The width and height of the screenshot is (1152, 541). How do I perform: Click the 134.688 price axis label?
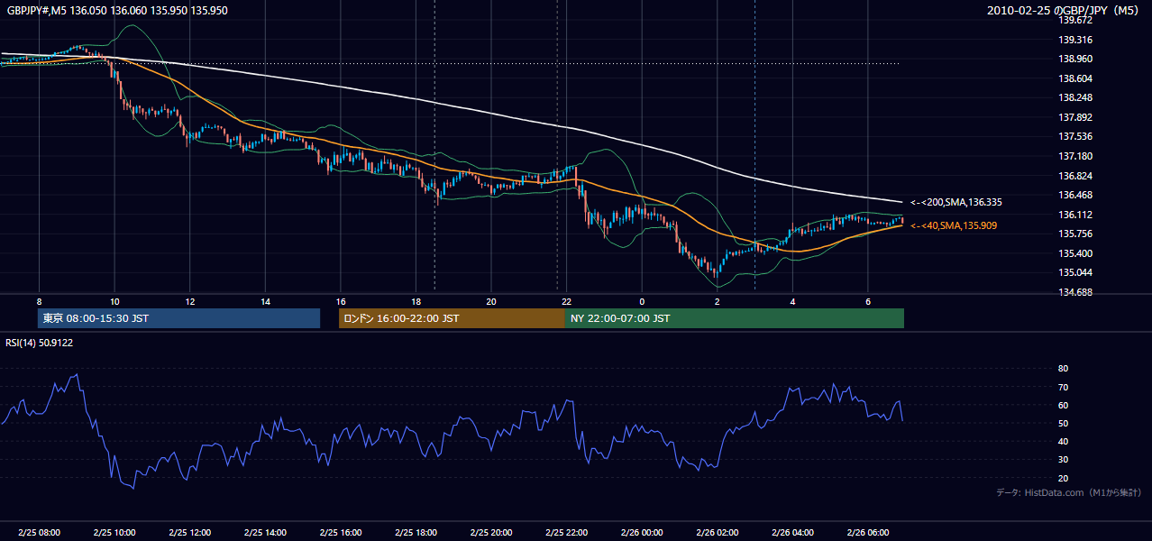(1076, 292)
